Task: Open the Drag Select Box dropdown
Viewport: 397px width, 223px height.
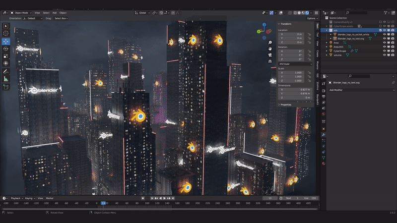Action: [61, 18]
